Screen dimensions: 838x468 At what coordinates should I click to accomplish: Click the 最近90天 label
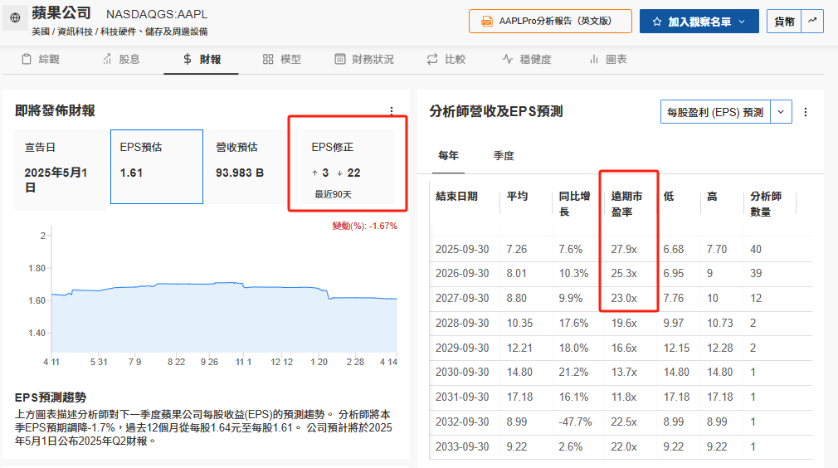[333, 194]
